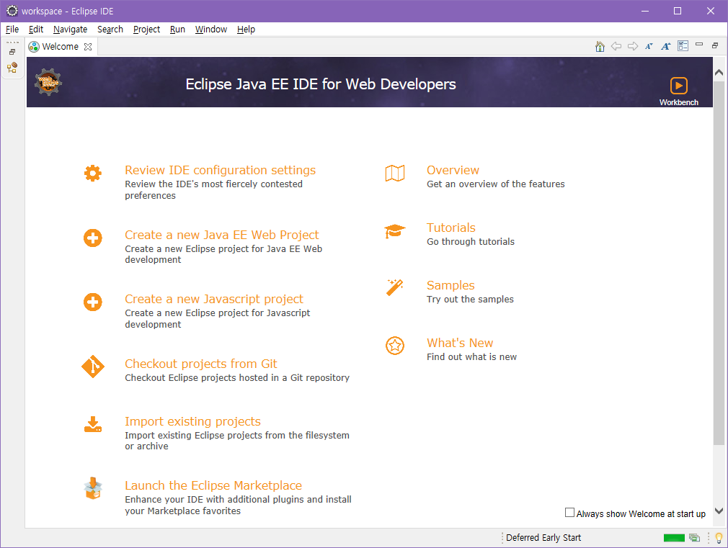Click the plus icon for Java EE Web Project

[93, 238]
